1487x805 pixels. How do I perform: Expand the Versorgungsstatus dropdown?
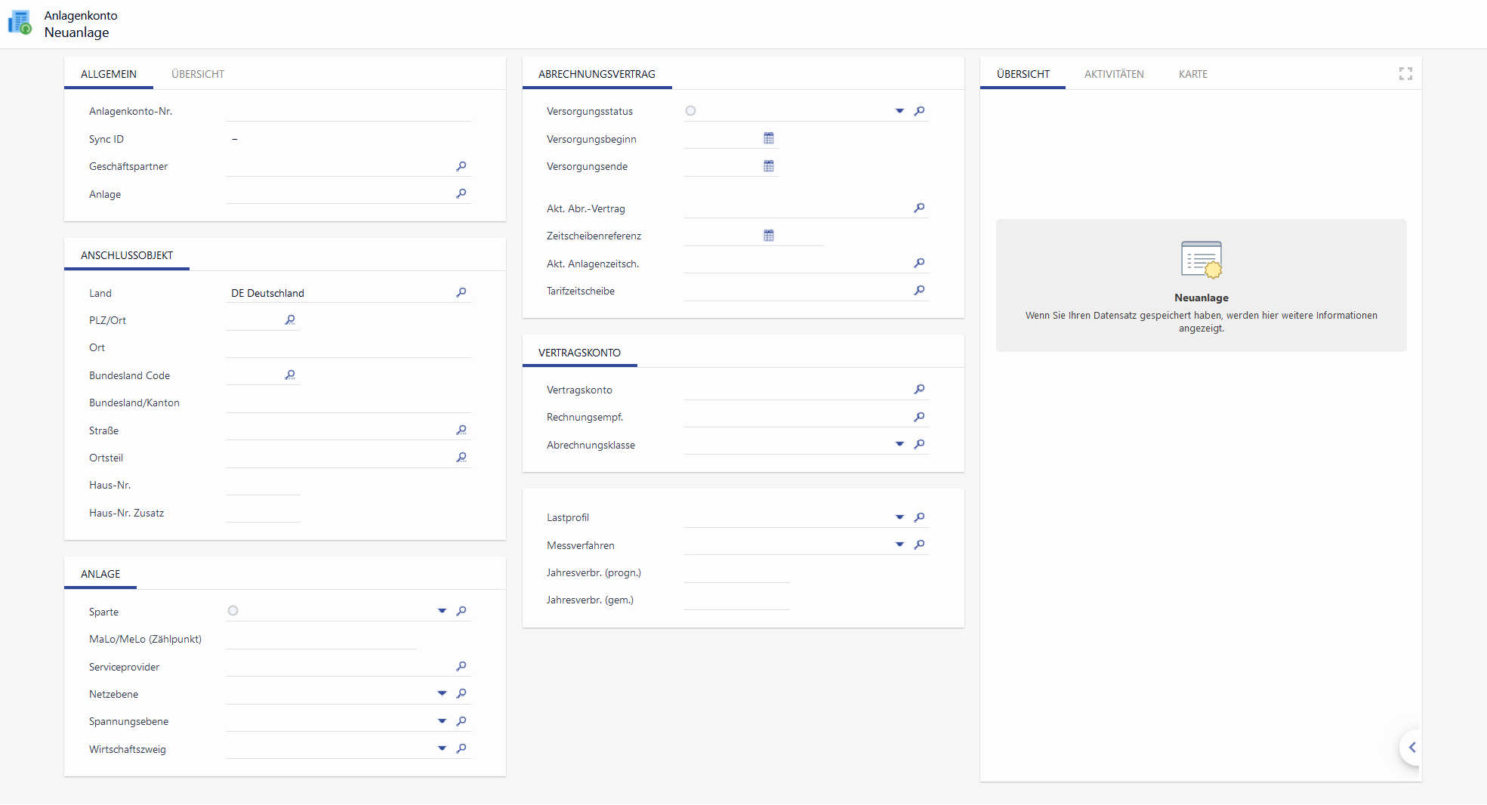[x=899, y=111]
